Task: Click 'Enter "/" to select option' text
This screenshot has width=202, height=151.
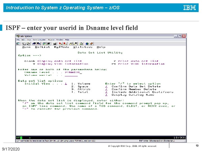Action: (x=133, y=84)
